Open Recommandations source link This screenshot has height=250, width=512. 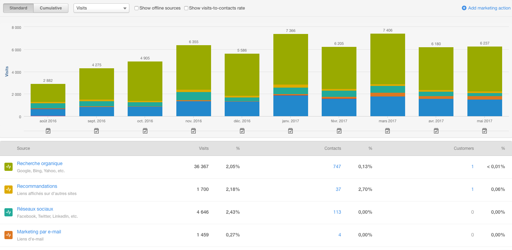(x=37, y=186)
